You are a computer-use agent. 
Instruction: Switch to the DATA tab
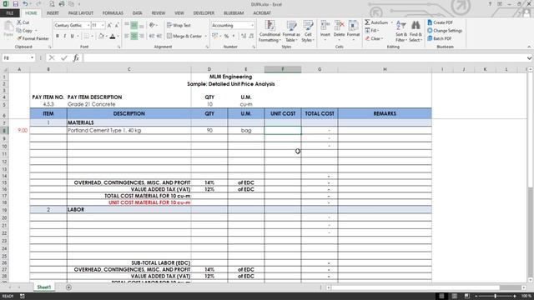tap(137, 13)
